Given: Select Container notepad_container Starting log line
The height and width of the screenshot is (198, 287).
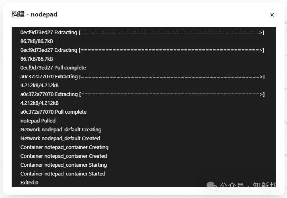Looking at the screenshot, I should pyautogui.click(x=64, y=165).
